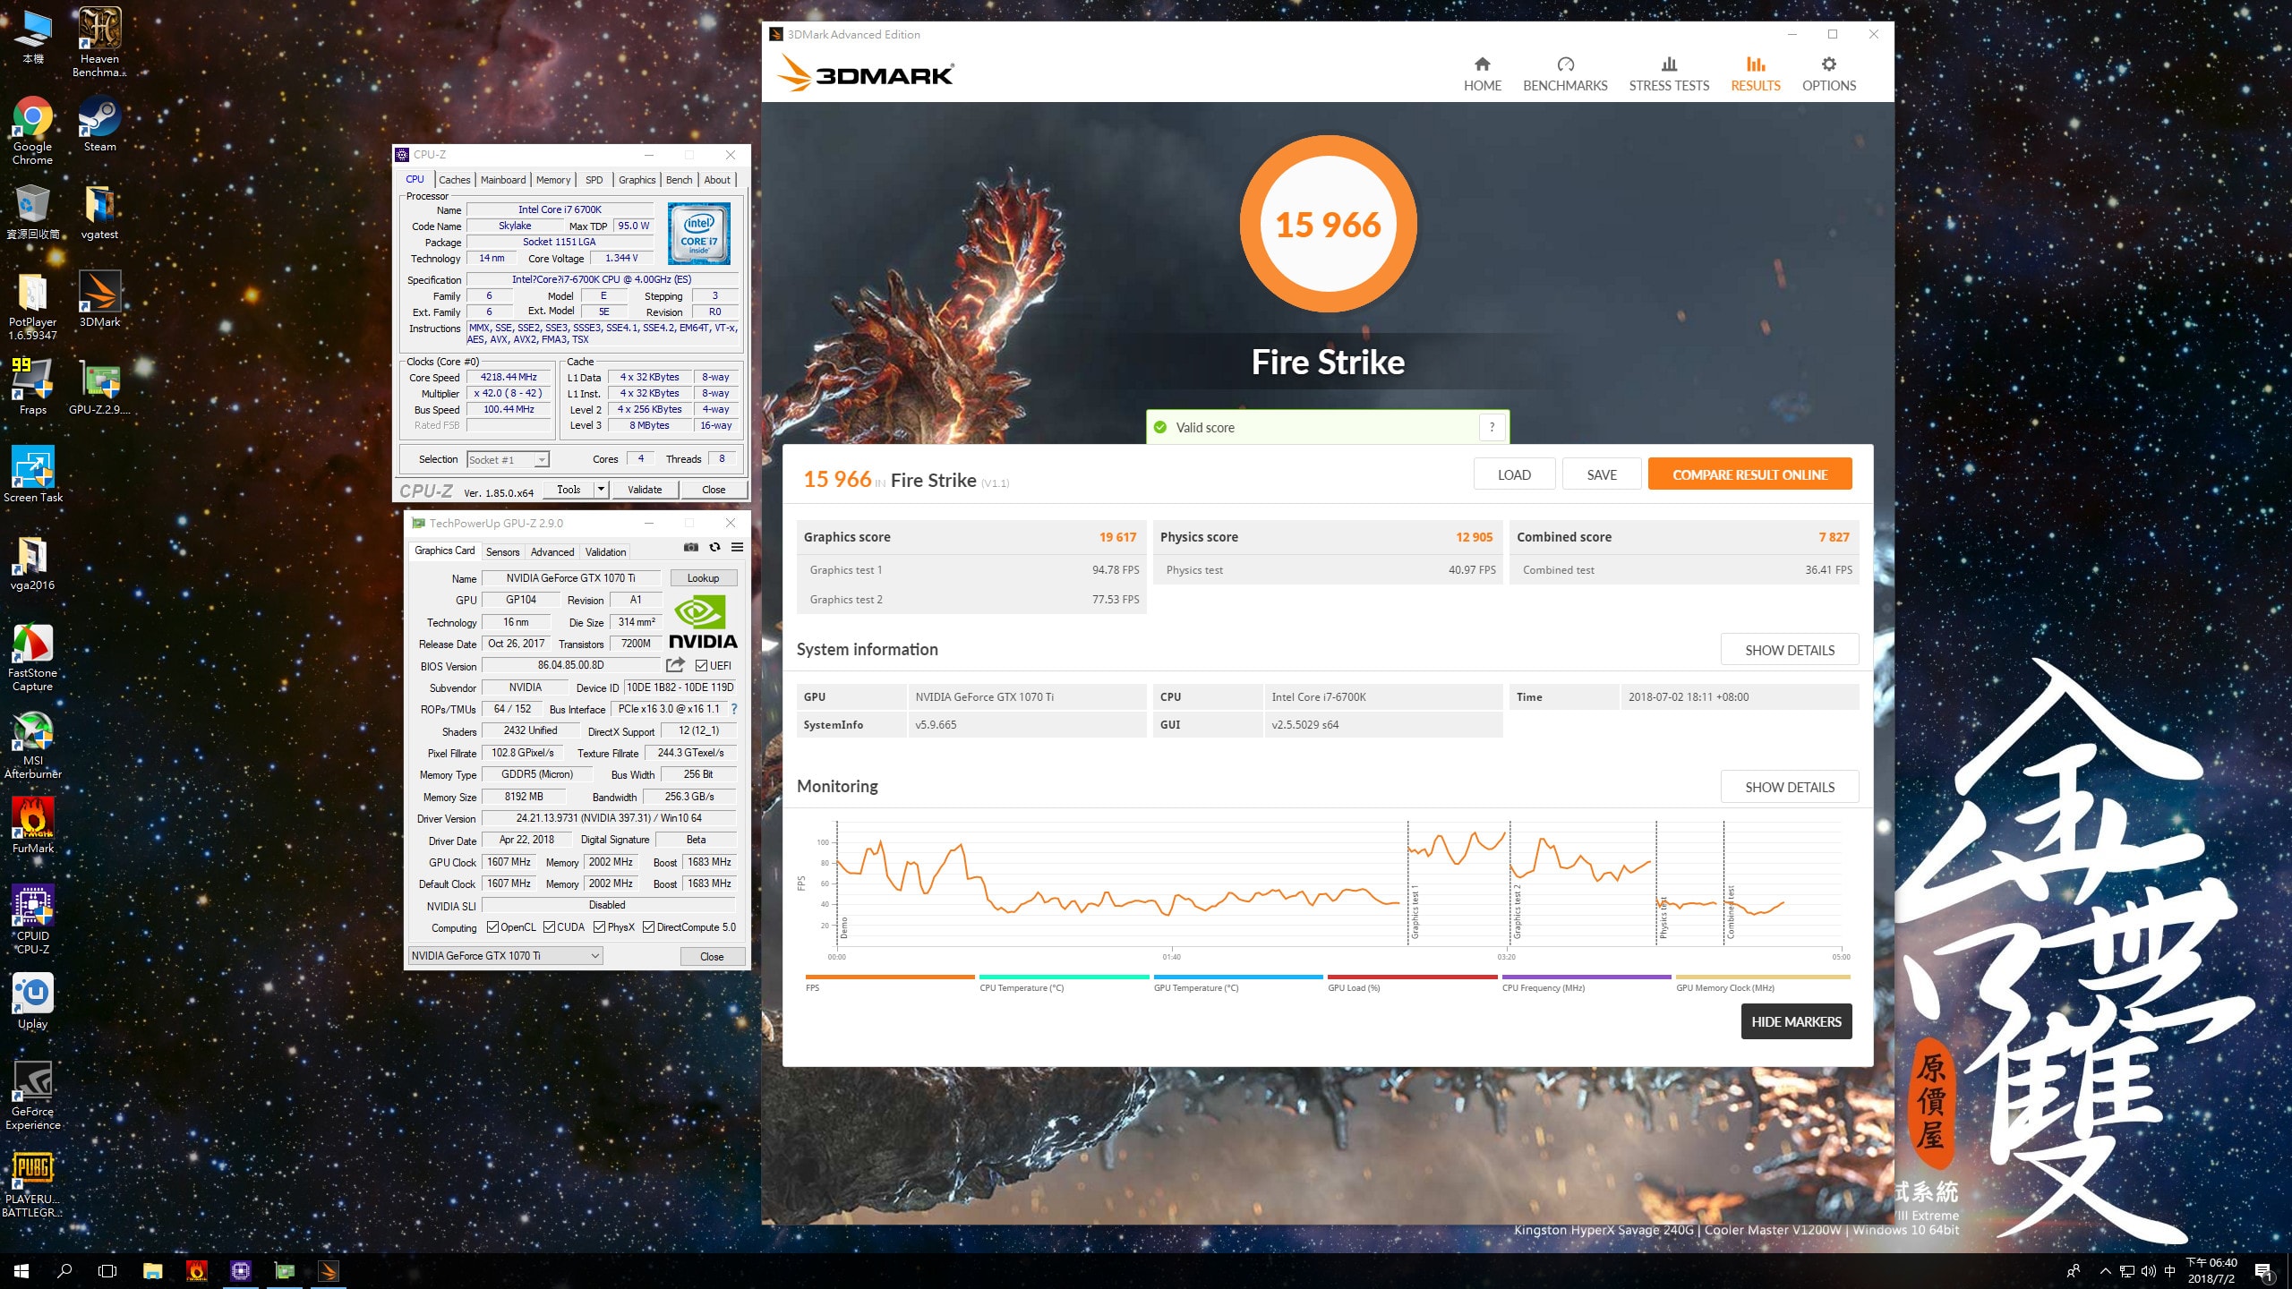This screenshot has width=2292, height=1289.
Task: Select 3DMark desktop shortcut icon
Action: pos(99,299)
